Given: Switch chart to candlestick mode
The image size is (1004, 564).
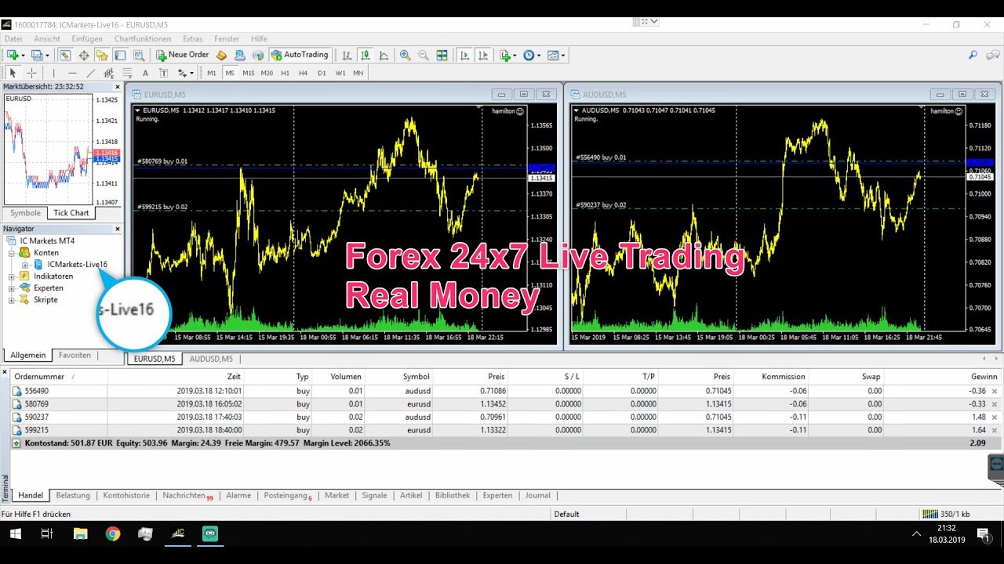Looking at the screenshot, I should pyautogui.click(x=366, y=55).
